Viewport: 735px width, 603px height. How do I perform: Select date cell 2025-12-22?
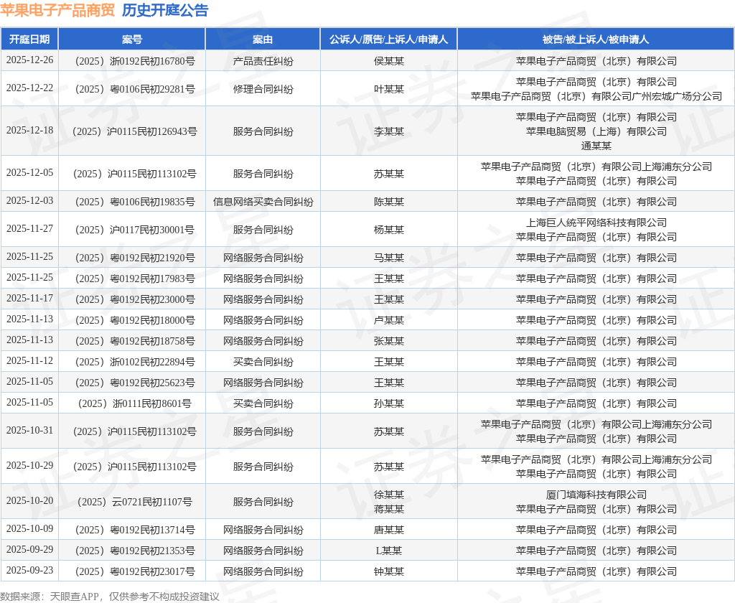[29, 88]
